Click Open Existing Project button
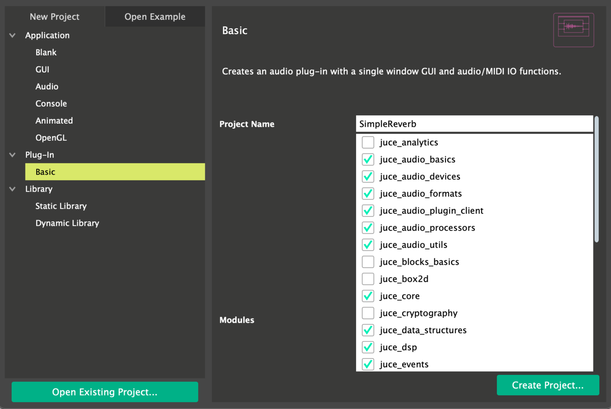The height and width of the screenshot is (409, 611). [105, 392]
